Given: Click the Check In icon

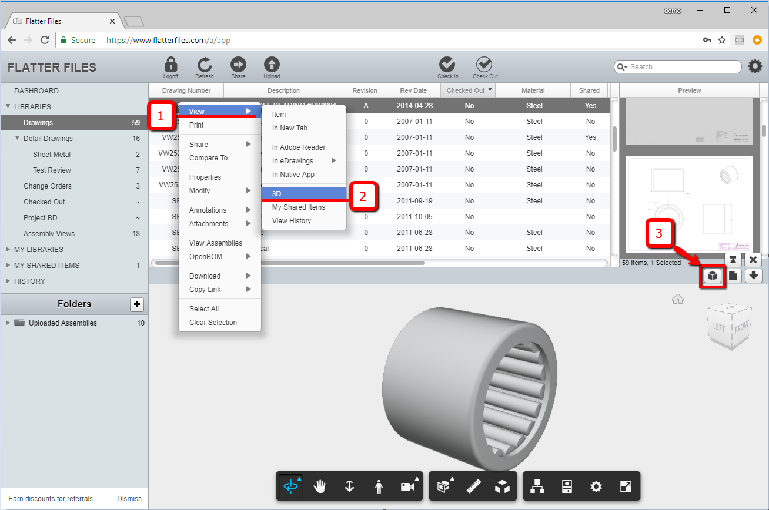Looking at the screenshot, I should (x=447, y=65).
